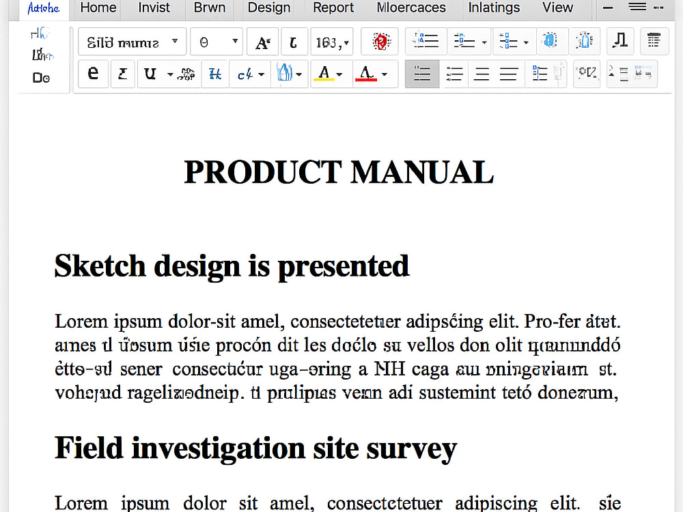Click the line spacing icon
The image size is (683, 512).
click(540, 74)
